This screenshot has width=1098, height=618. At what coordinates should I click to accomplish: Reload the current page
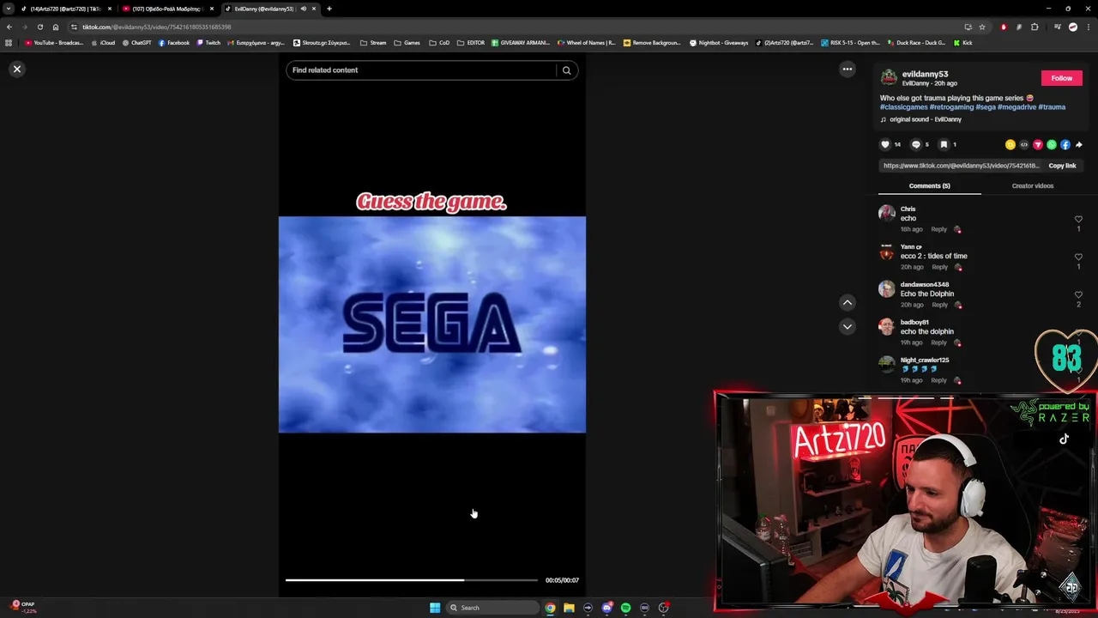(x=39, y=27)
